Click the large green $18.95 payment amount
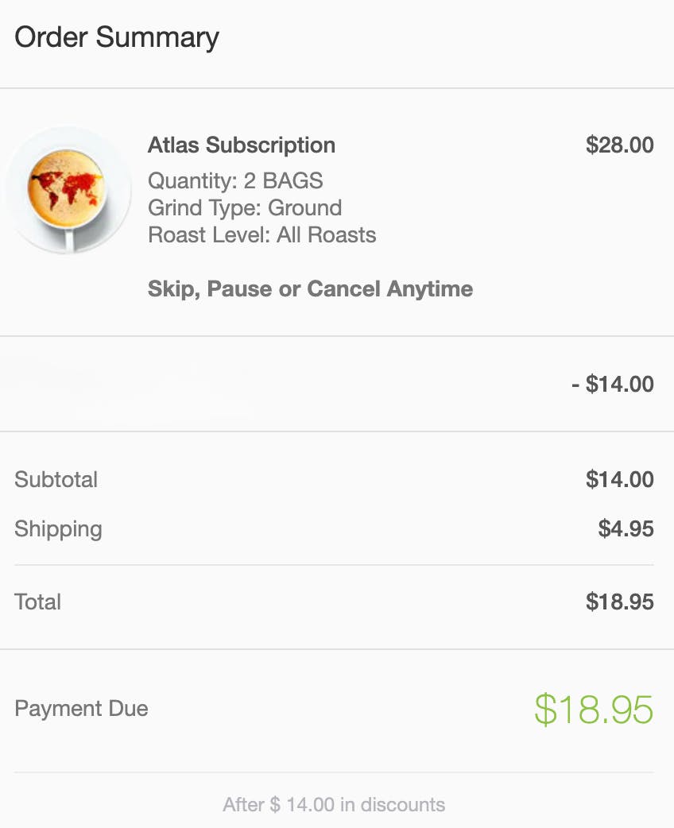This screenshot has width=674, height=828. tap(593, 710)
